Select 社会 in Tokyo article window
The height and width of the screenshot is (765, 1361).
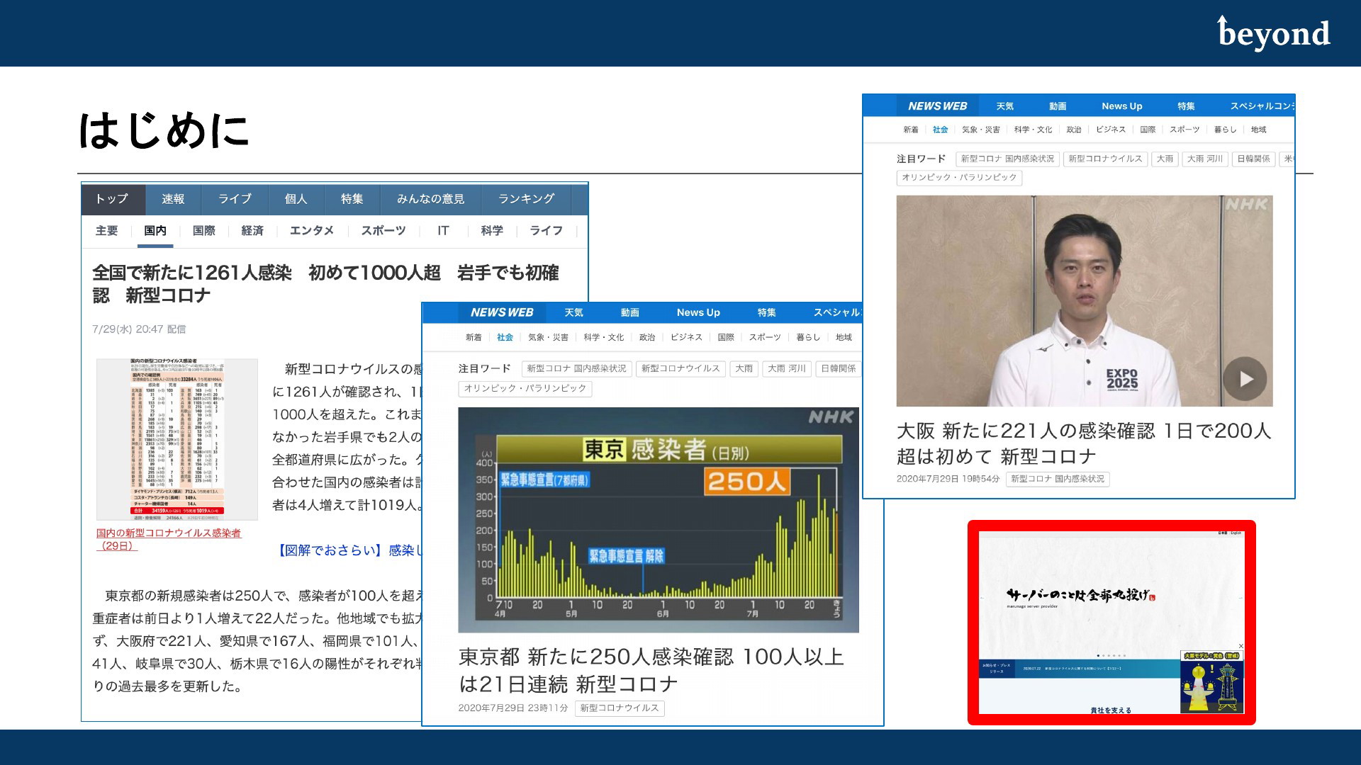tap(505, 337)
